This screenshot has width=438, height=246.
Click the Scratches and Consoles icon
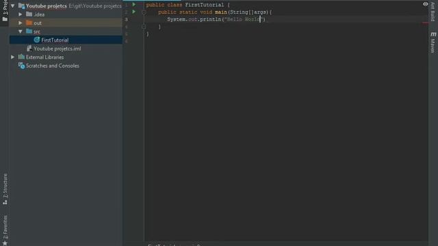click(x=21, y=66)
